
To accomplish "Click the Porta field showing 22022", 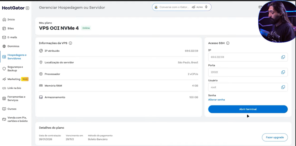I will pyautogui.click(x=248, y=72).
